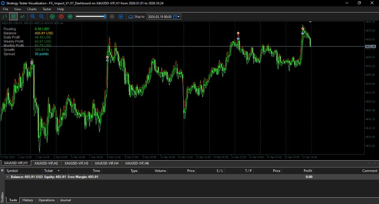This screenshot has height=204, width=379.
Task: Click the Weekly Profit 82.87 USD value
Action: (x=43, y=41)
